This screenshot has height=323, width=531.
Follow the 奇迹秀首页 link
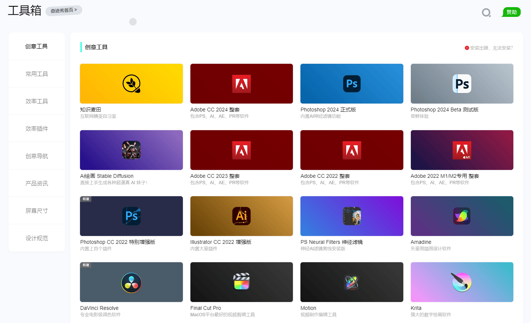click(64, 11)
